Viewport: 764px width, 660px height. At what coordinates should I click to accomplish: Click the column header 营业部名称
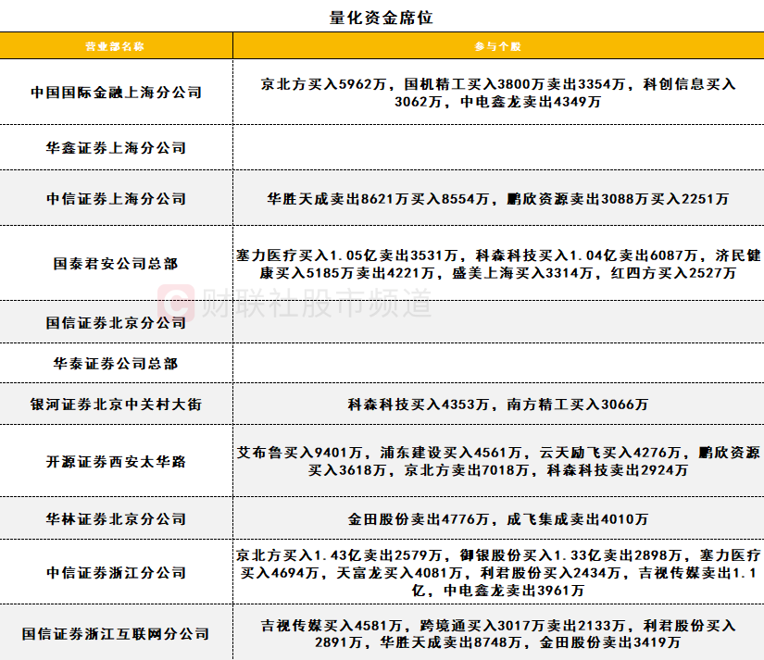[x=115, y=46]
